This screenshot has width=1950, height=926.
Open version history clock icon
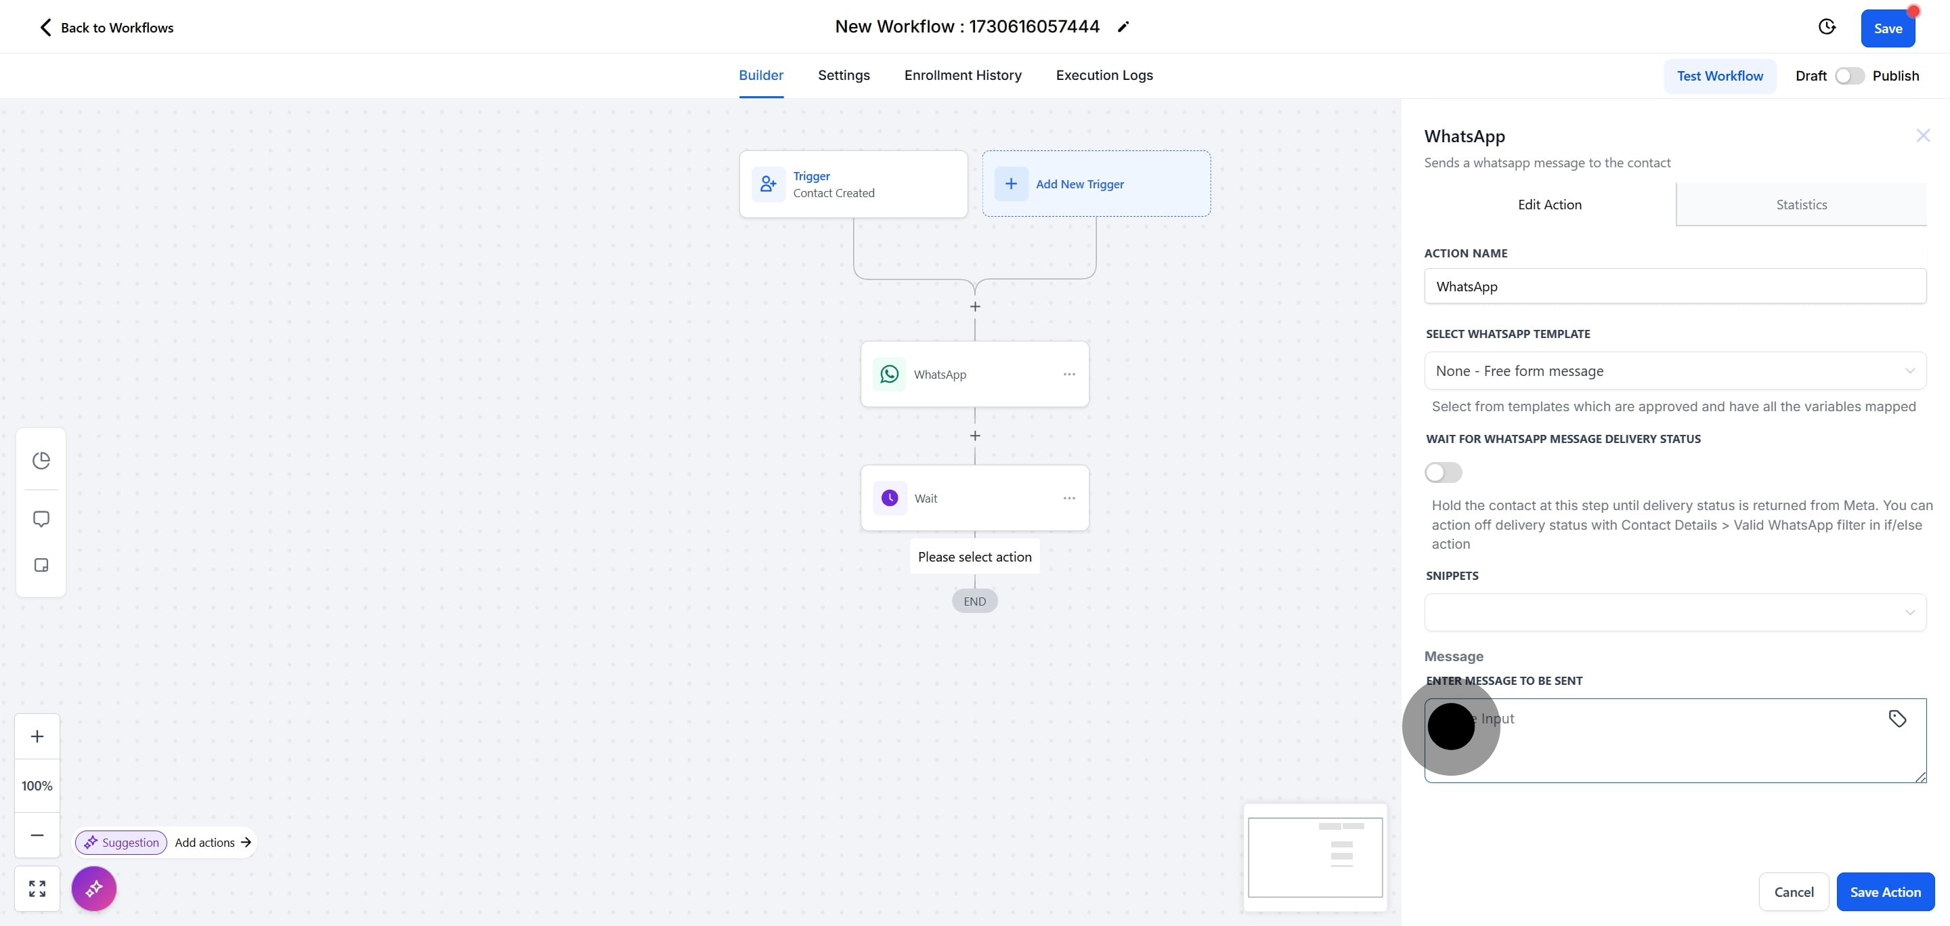[1827, 27]
